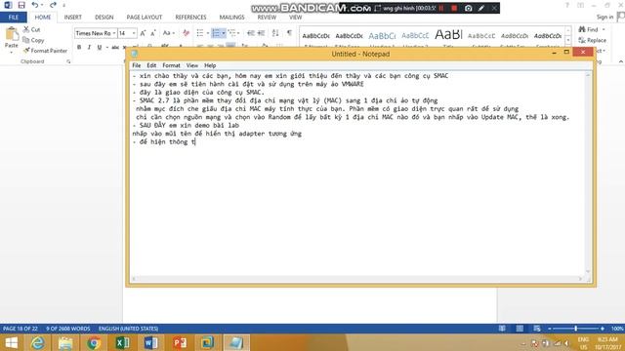
Task: Open the Find dropdown arrow
Action: (604, 30)
